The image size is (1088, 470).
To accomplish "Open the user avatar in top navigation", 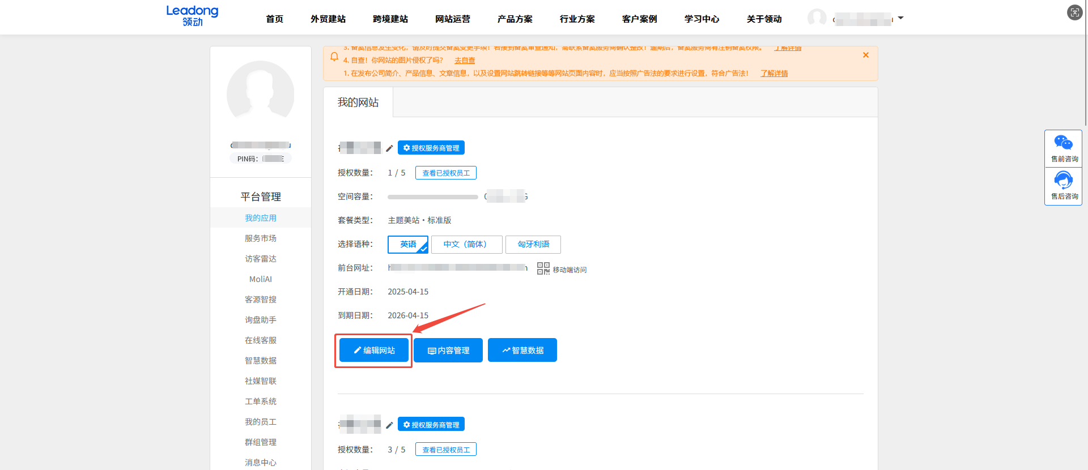I will (x=817, y=18).
